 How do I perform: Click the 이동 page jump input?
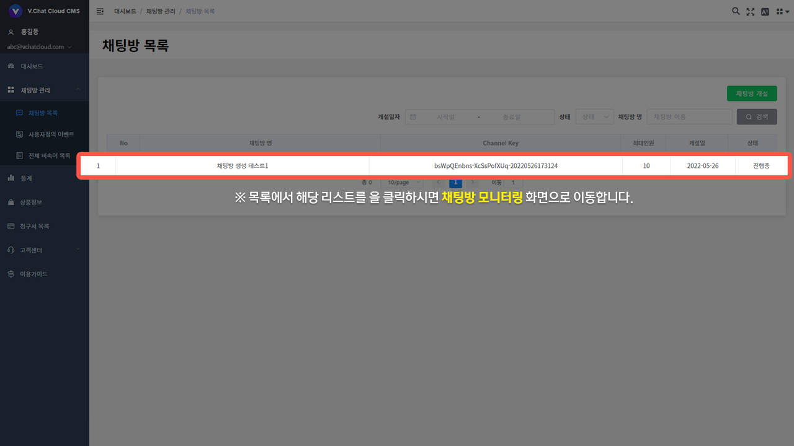coord(514,183)
